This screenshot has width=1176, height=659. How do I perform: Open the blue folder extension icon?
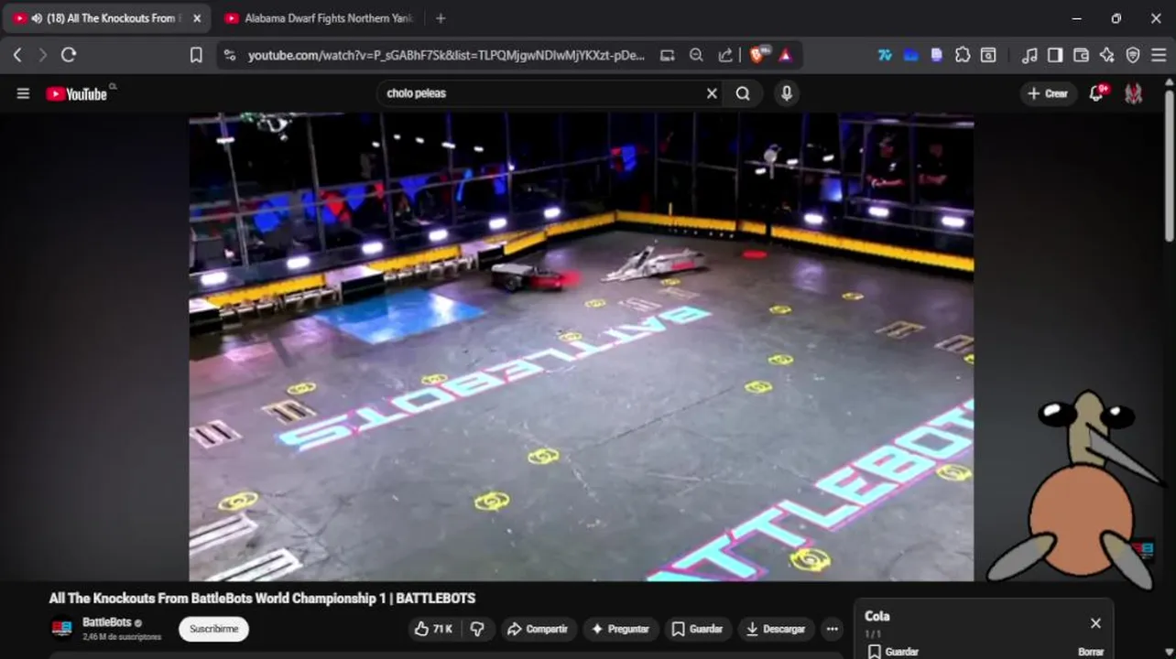click(910, 55)
